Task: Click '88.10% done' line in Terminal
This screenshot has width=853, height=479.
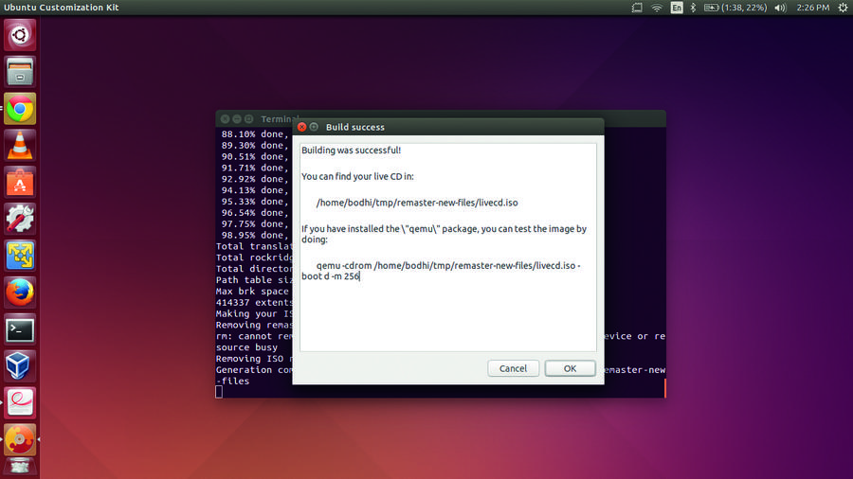Action: (255, 134)
